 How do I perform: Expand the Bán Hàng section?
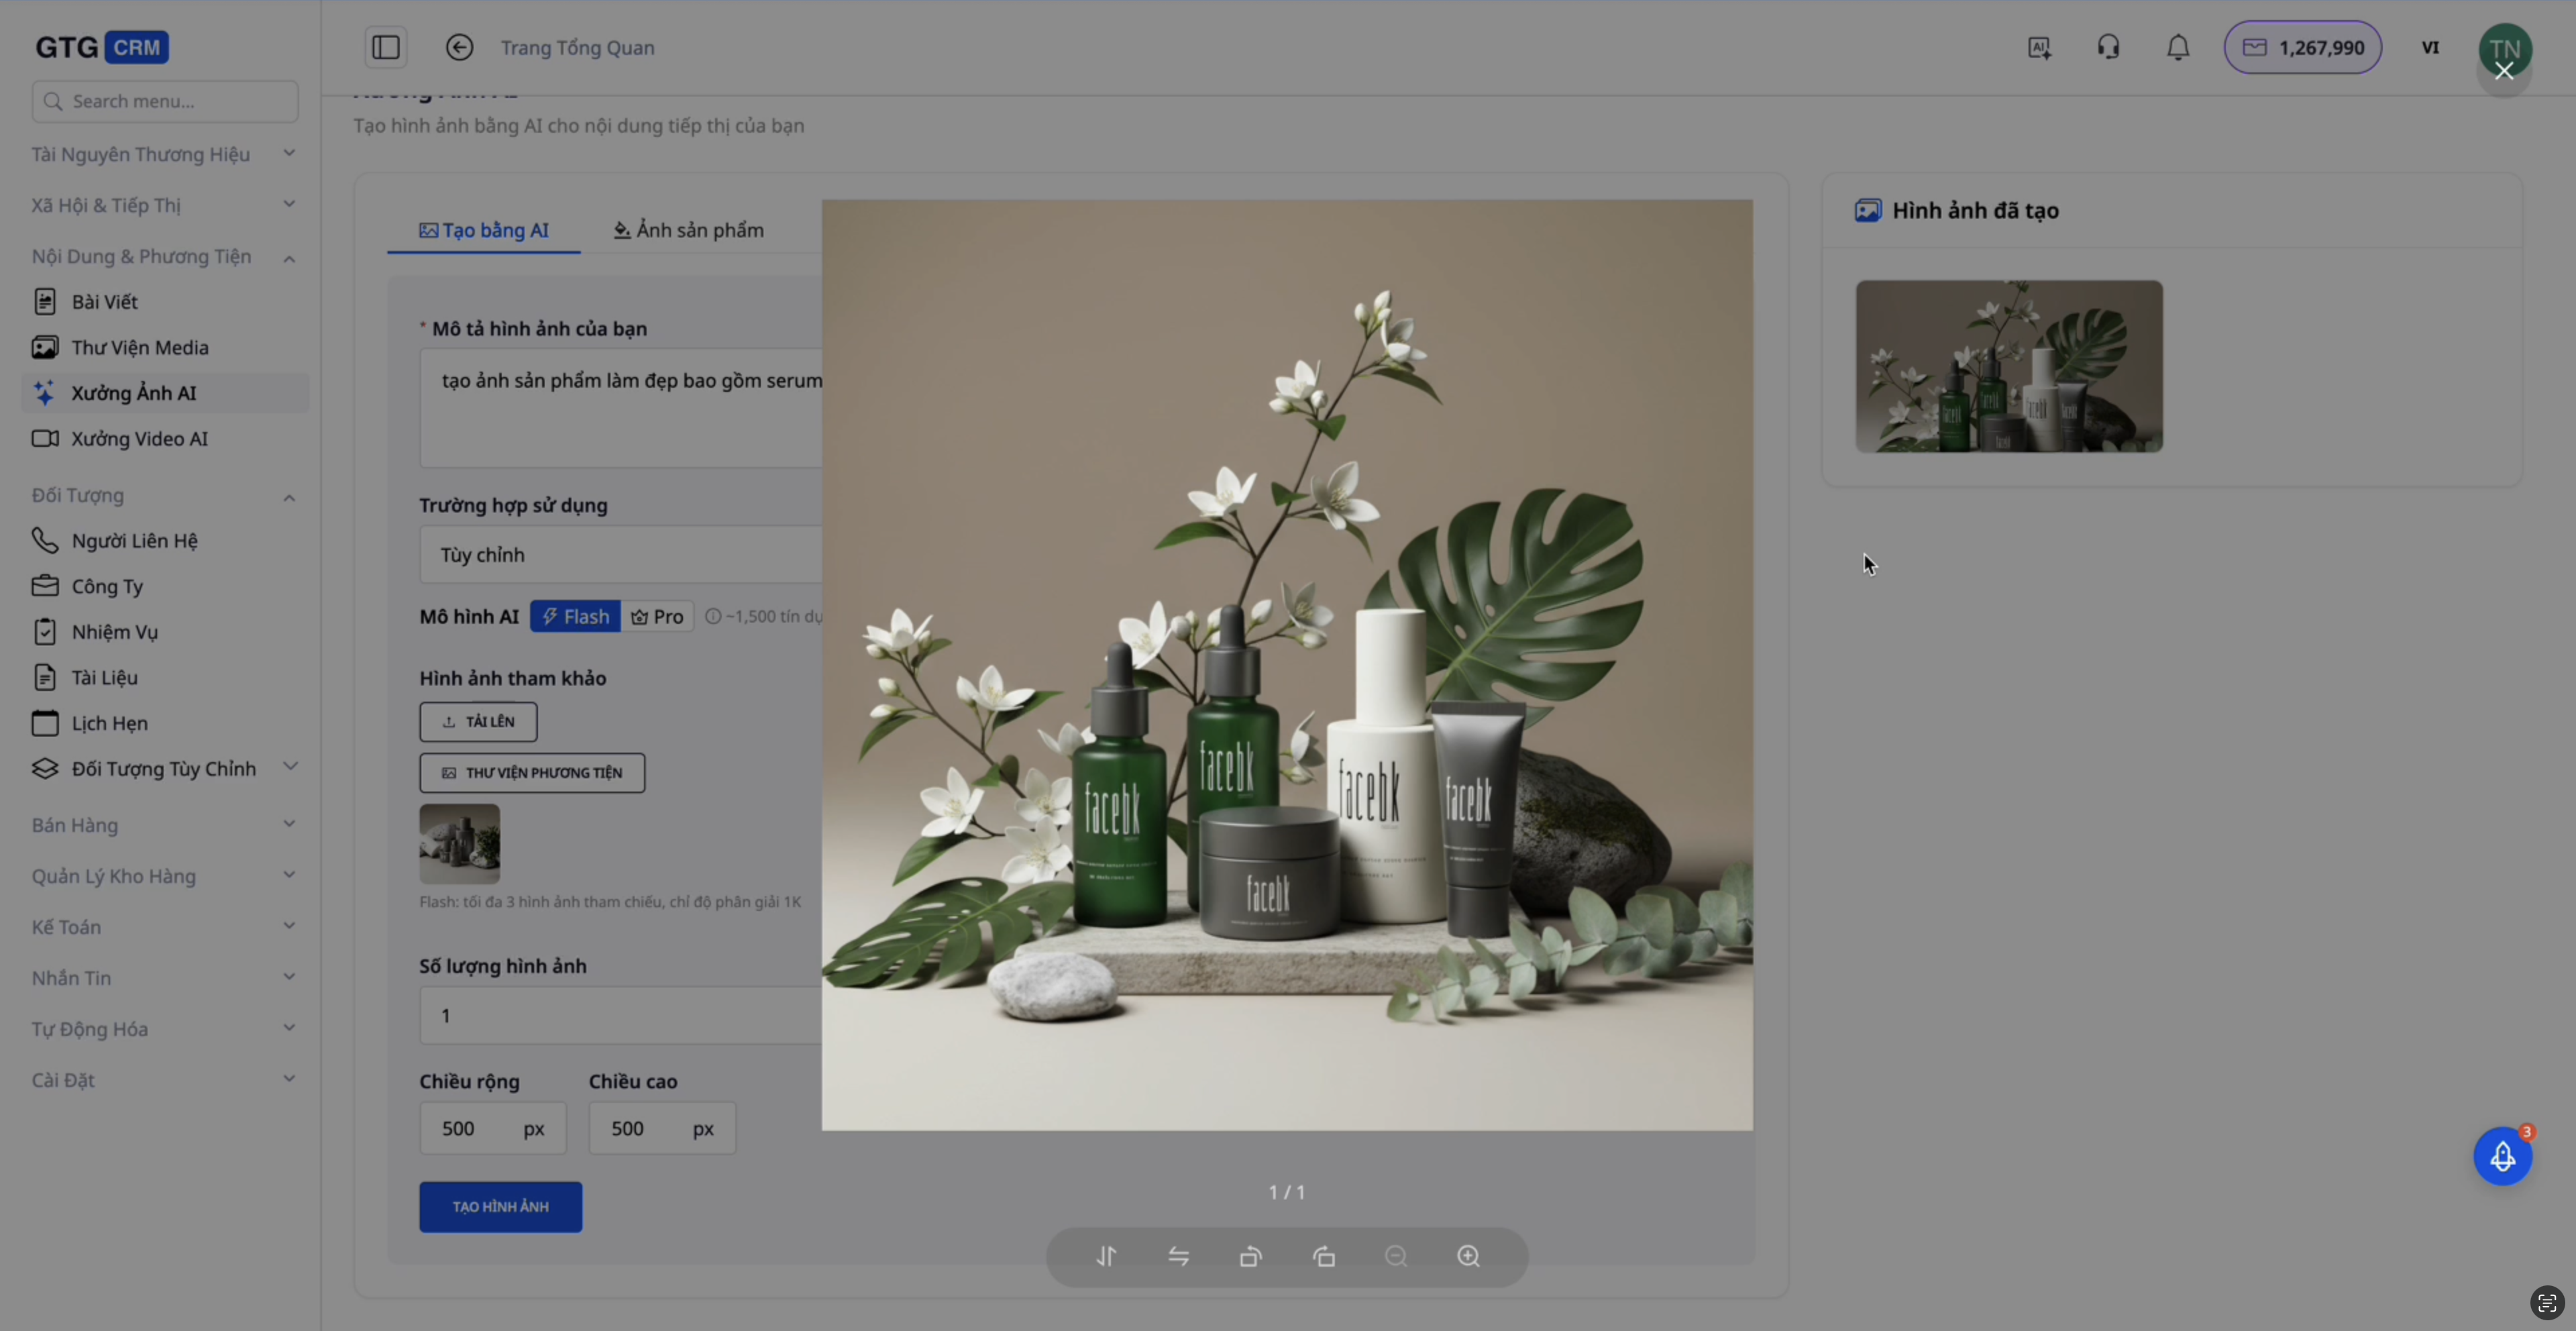[289, 825]
